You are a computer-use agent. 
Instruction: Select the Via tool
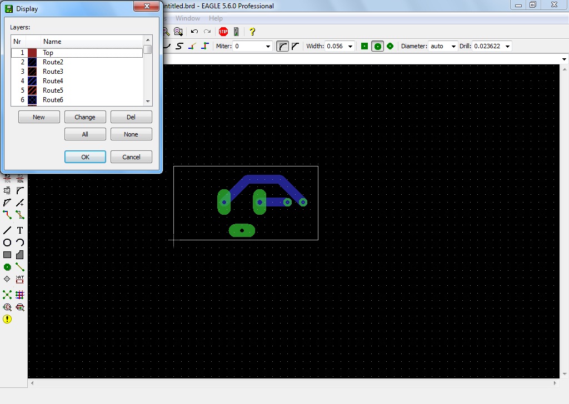coord(7,267)
